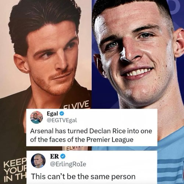Click the word Arsenal in Egal's tweet
The image size is (184, 184).
[x=42, y=131]
